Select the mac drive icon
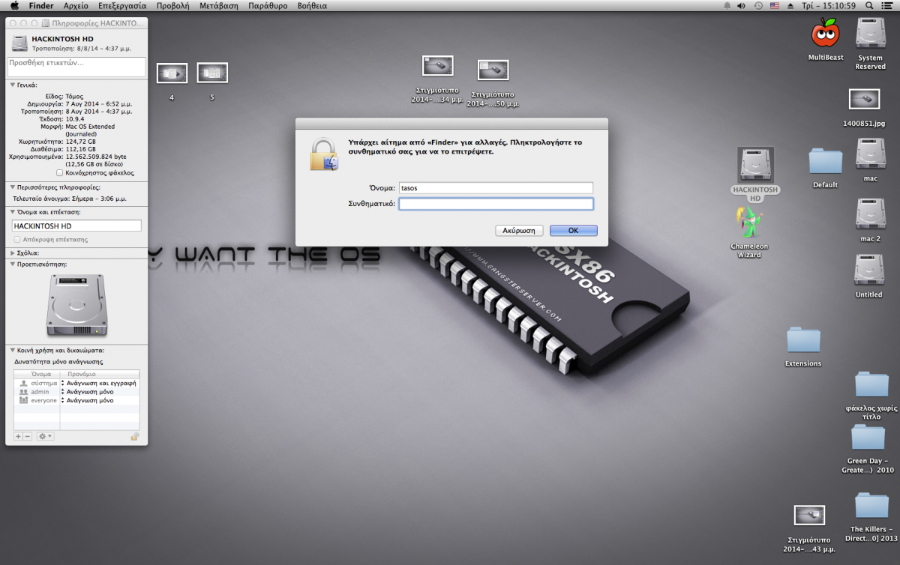This screenshot has width=900, height=565. pyautogui.click(x=871, y=154)
